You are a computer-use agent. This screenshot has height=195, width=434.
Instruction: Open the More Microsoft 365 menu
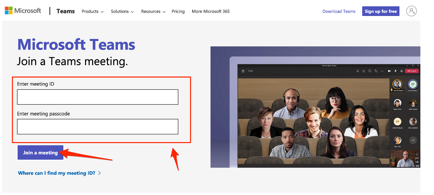point(211,11)
